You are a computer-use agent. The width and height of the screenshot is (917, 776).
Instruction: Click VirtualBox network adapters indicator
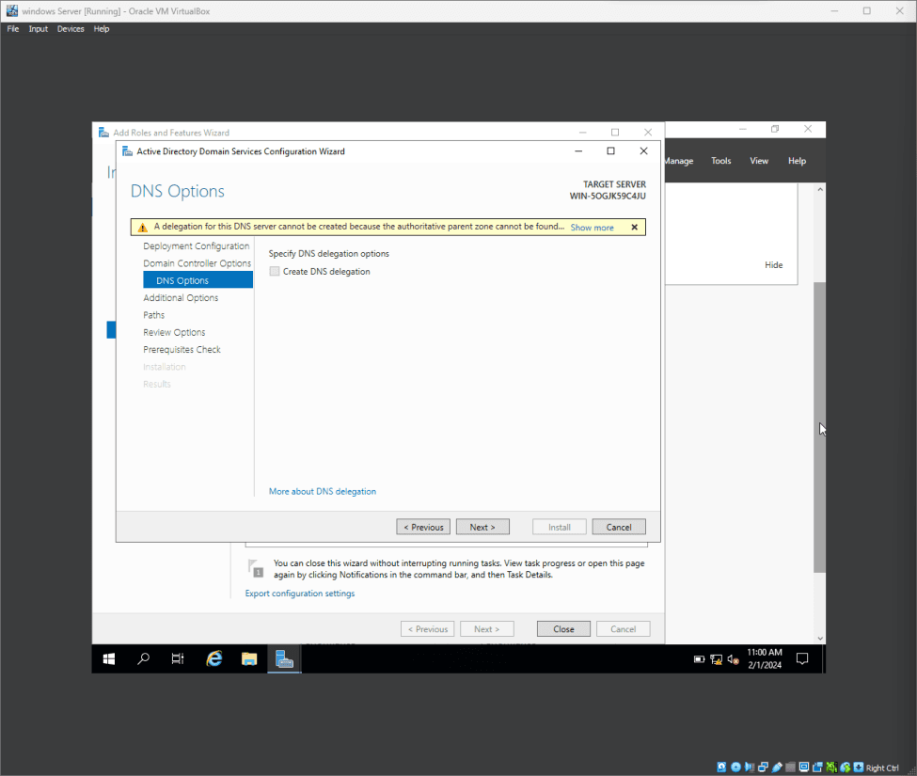[763, 768]
